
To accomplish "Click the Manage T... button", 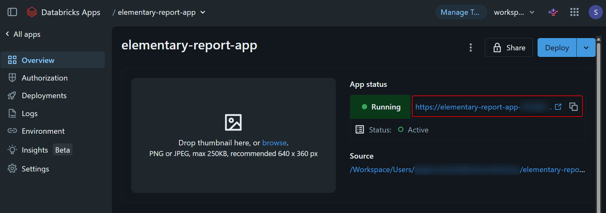I will click(x=461, y=12).
